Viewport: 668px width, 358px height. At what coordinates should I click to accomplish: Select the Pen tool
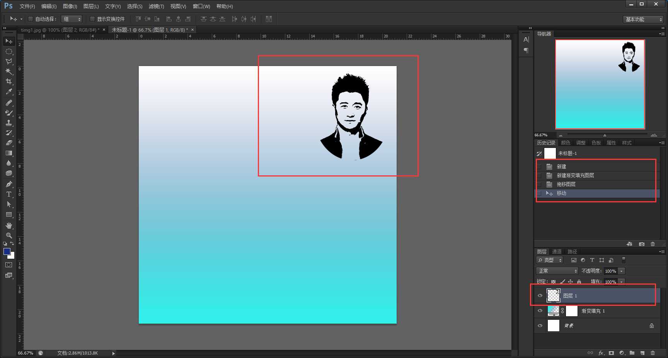point(9,184)
